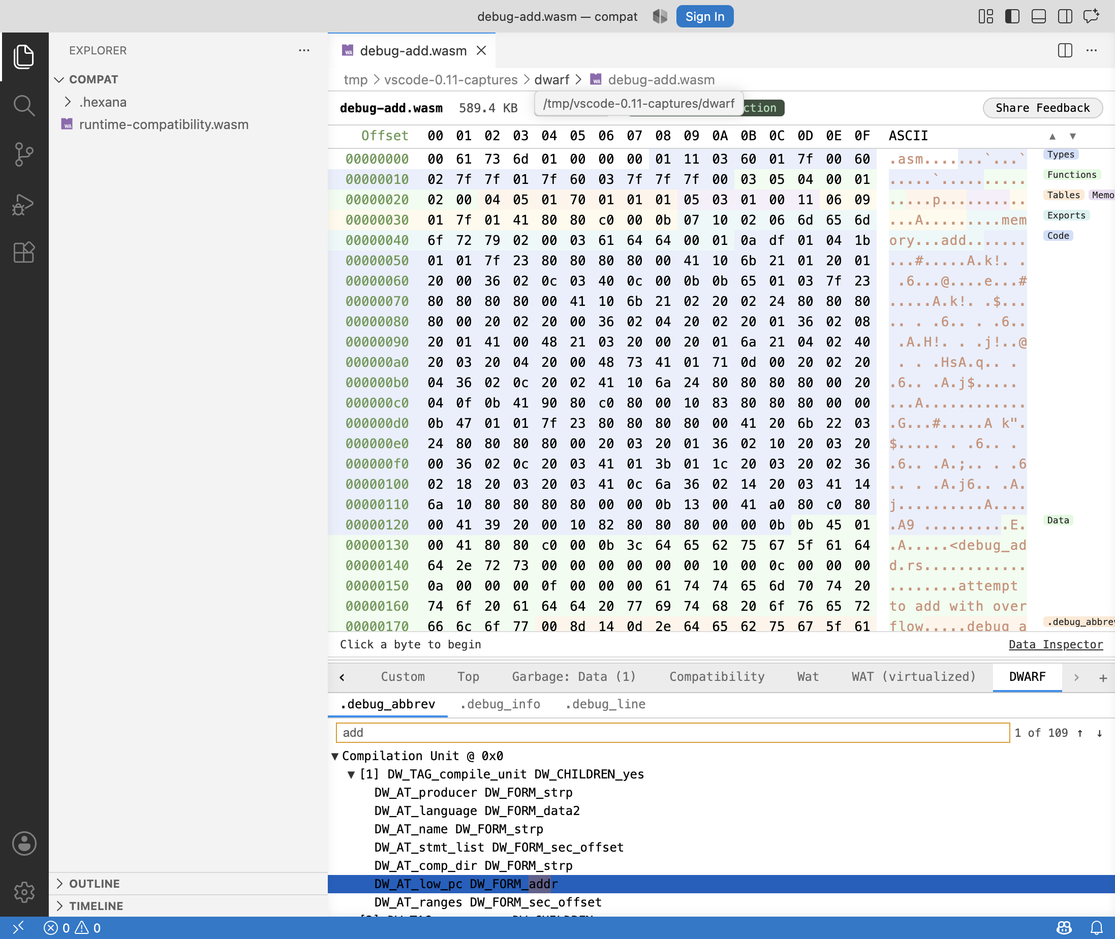Switch to the Compatibility tab

[717, 677]
